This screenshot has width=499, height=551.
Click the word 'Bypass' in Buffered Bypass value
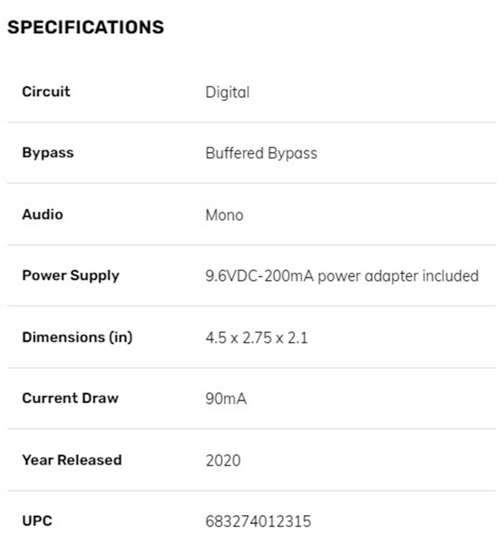point(292,154)
